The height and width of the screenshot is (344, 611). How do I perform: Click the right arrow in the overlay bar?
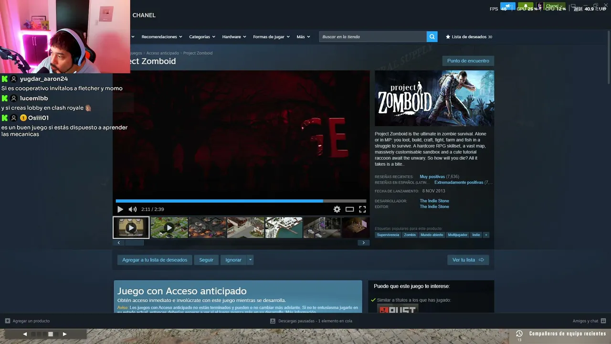pos(64,334)
